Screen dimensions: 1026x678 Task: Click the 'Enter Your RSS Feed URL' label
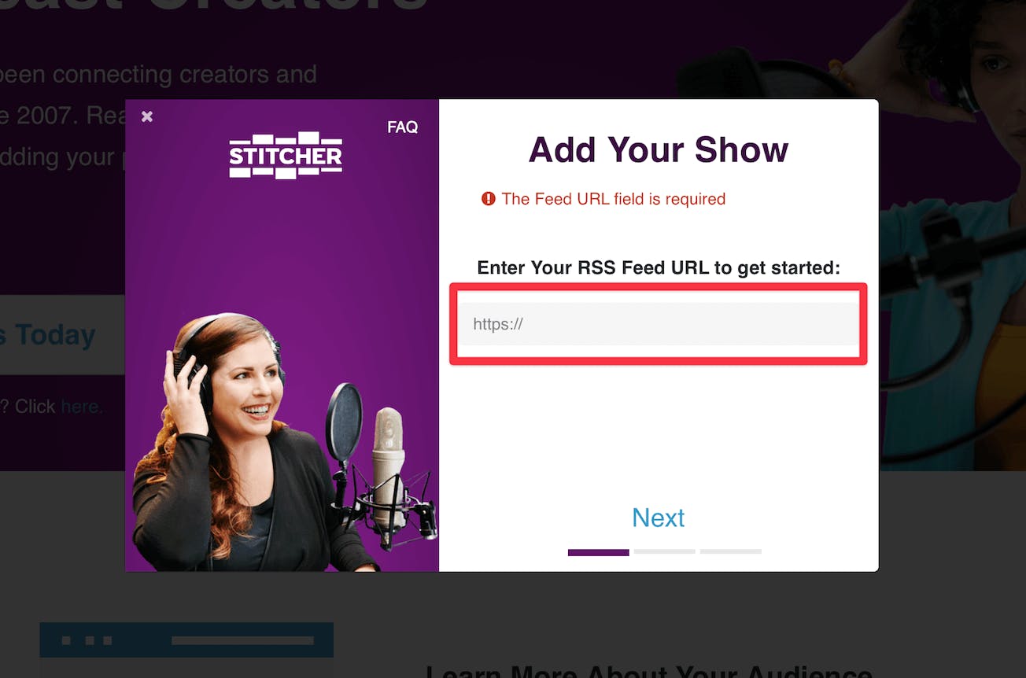[x=659, y=267]
